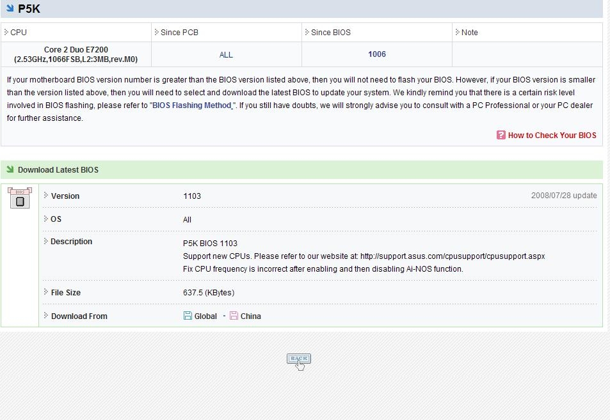Click the All value in OS row
This screenshot has height=420, width=610.
tap(187, 219)
